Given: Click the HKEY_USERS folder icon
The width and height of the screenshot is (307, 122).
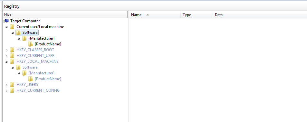Looking at the screenshot, I should [x=12, y=85].
